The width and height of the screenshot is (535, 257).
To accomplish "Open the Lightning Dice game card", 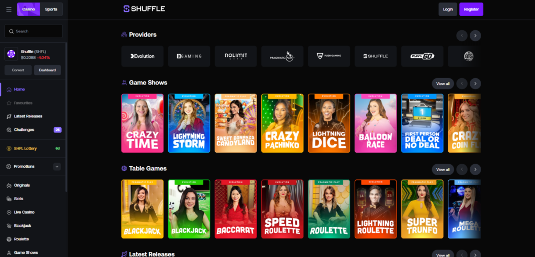I will click(x=329, y=123).
